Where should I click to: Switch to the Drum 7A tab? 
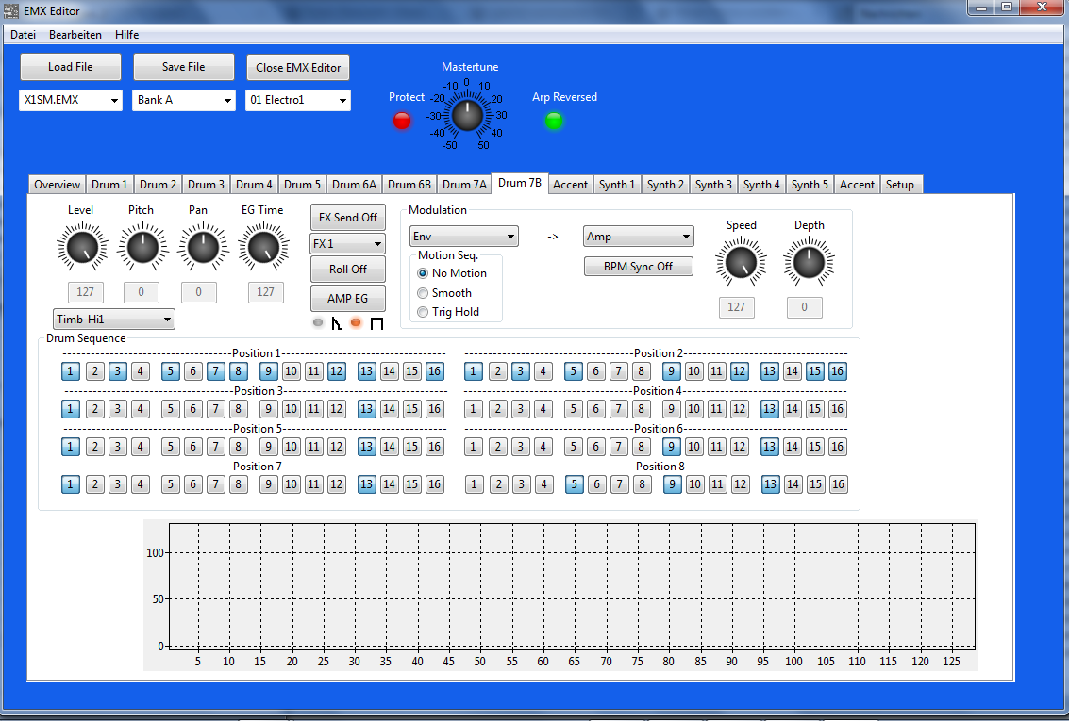click(464, 185)
